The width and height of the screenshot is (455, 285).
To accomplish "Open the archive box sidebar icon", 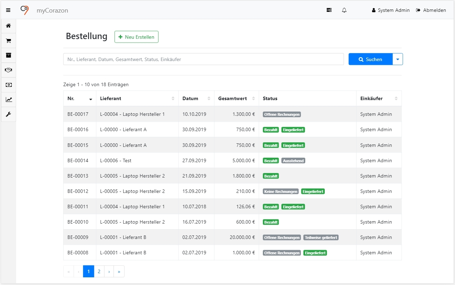I will coord(8,55).
